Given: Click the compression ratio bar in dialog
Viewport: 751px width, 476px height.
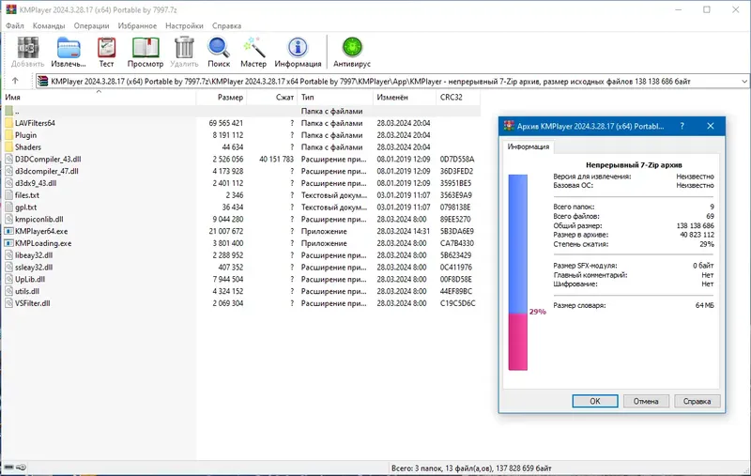Looking at the screenshot, I should tap(518, 272).
